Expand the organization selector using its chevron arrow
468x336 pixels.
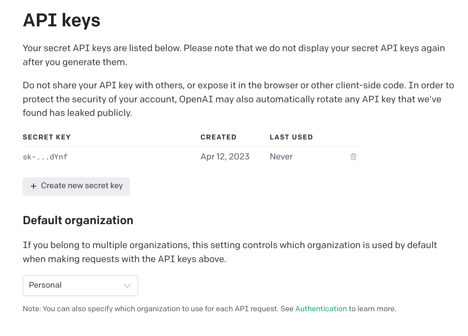pos(127,286)
